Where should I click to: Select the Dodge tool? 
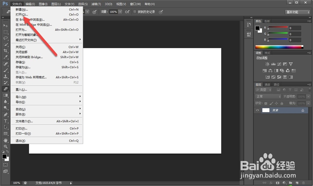(5, 108)
